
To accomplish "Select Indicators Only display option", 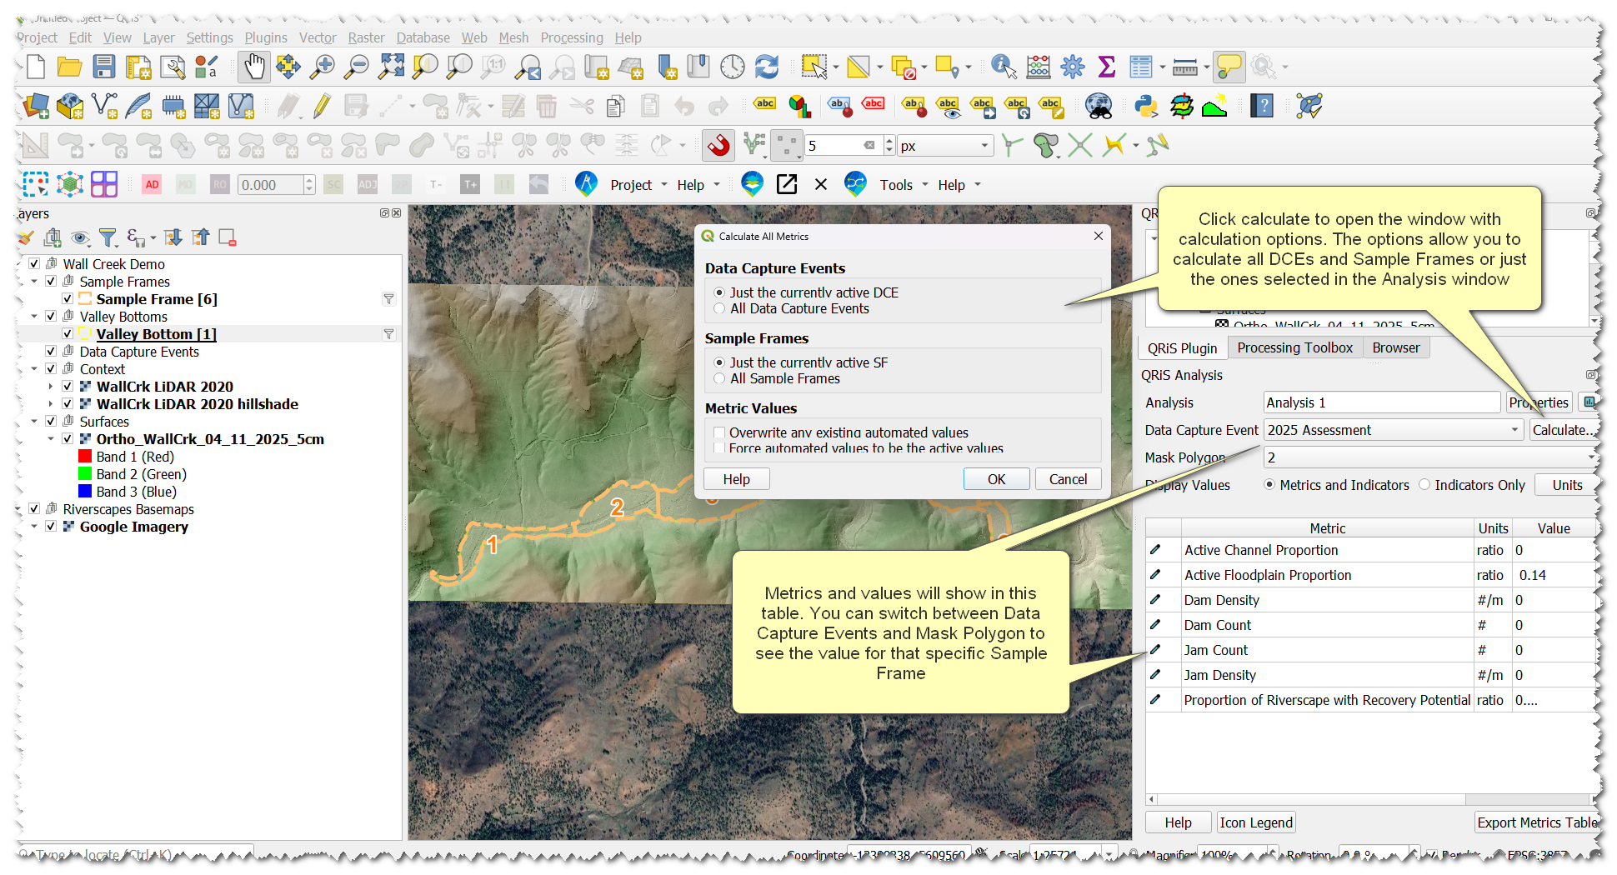I will tap(1424, 485).
